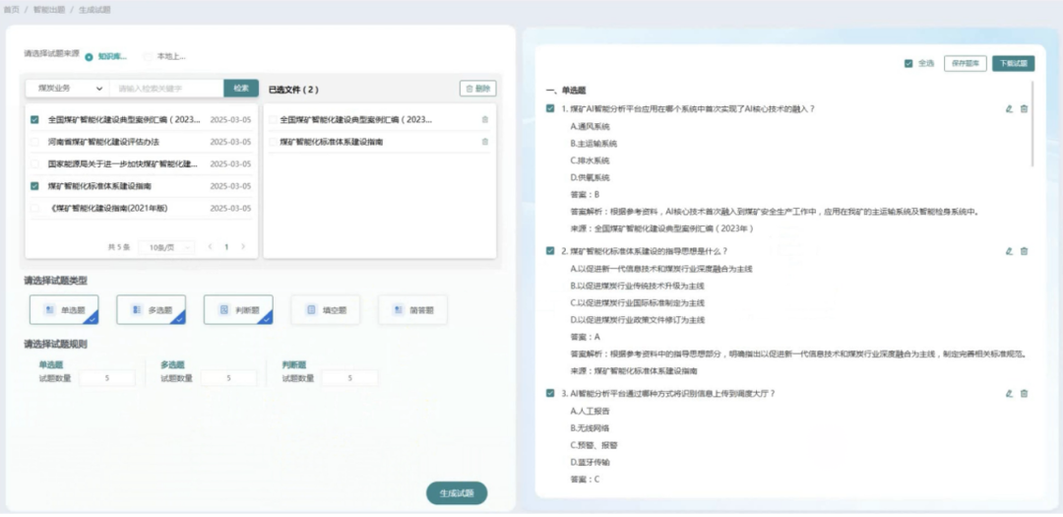Delete question 2 about 指导思想

pos(1024,251)
